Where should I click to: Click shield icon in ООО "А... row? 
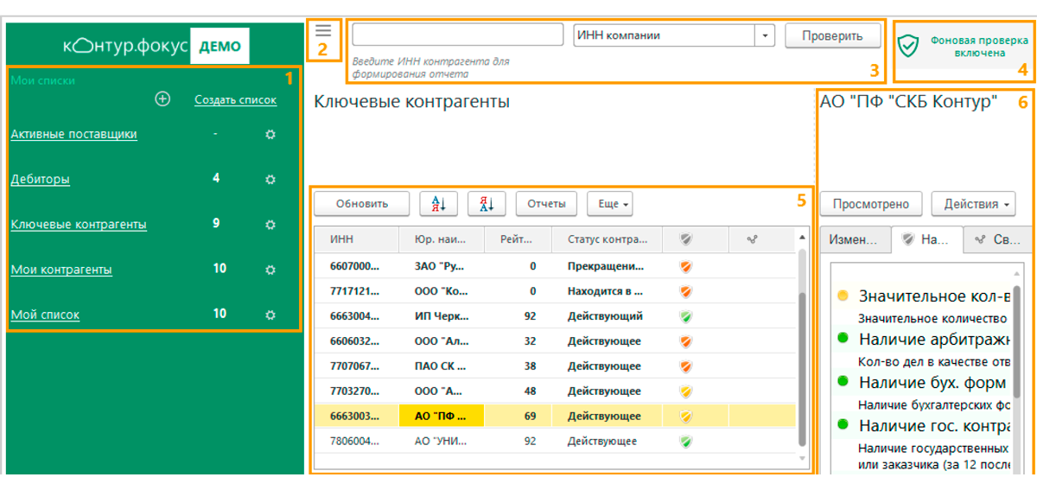pos(685,391)
